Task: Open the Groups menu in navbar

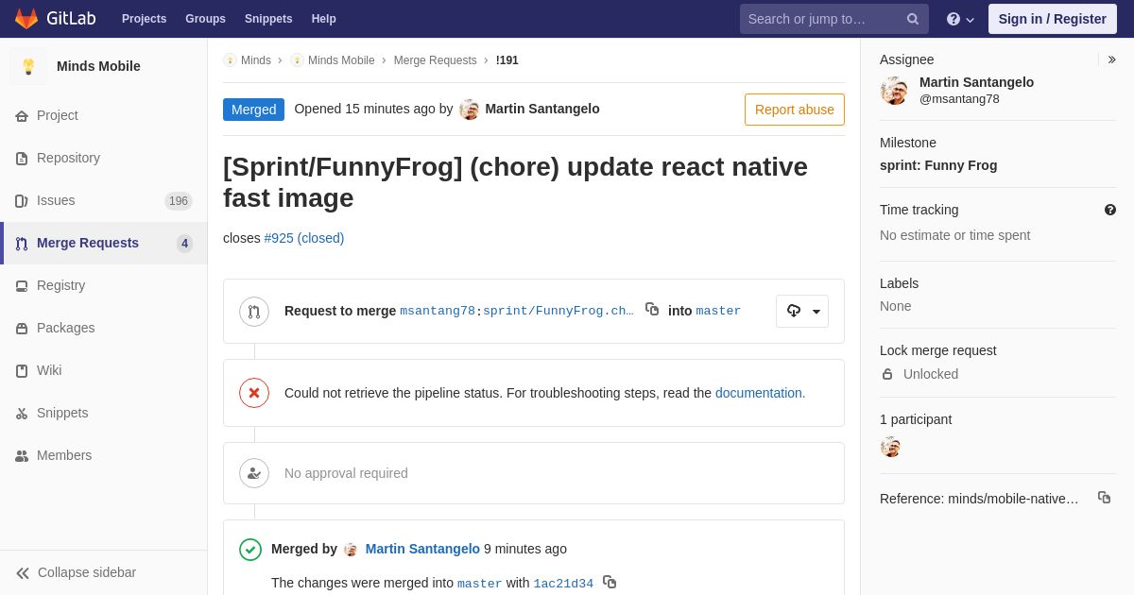Action: pos(205,19)
